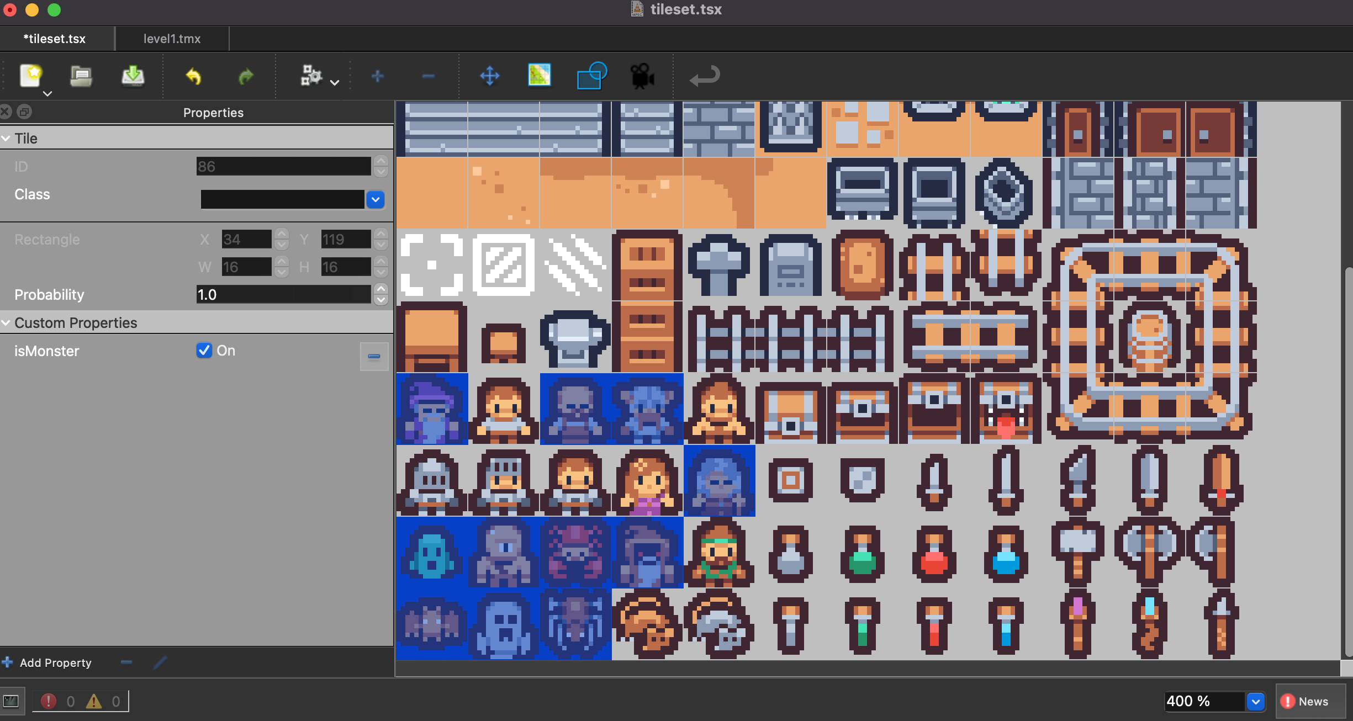Screen dimensions: 1353x721
Task: Open Edit Terrain/Wang Sets icon
Action: 540,75
